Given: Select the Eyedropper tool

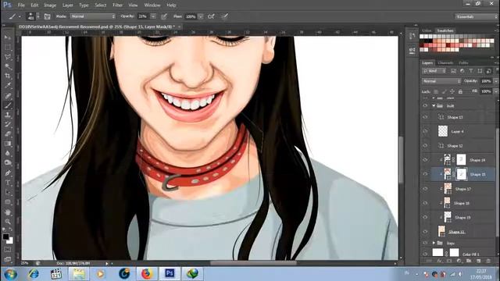Looking at the screenshot, I should (x=8, y=86).
